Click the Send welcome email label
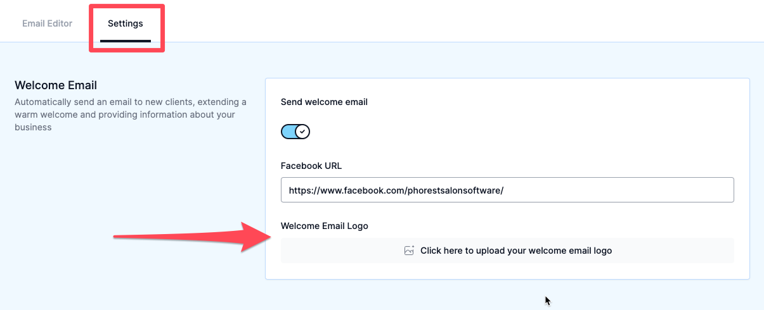Image resolution: width=764 pixels, height=310 pixels. click(x=324, y=102)
